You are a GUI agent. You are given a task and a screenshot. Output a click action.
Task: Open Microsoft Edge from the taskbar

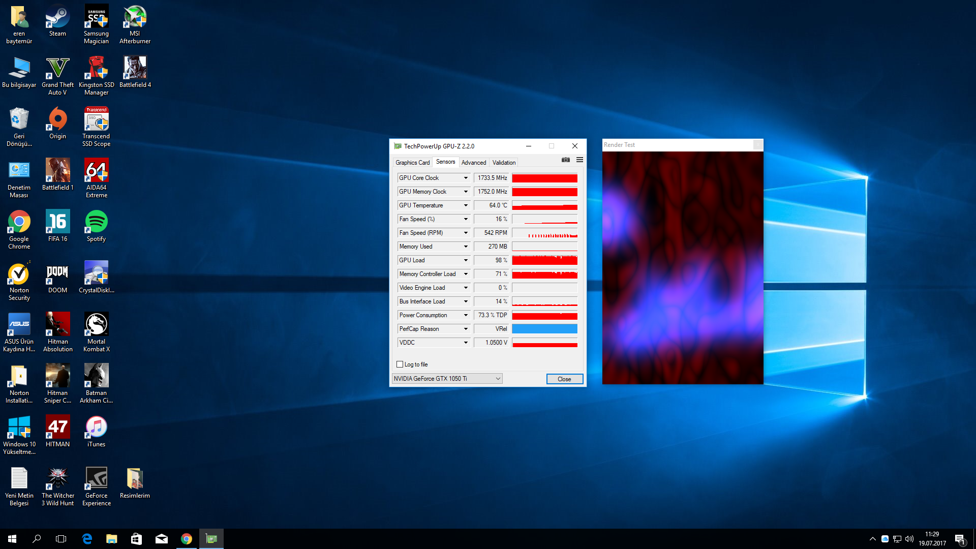[x=87, y=539]
